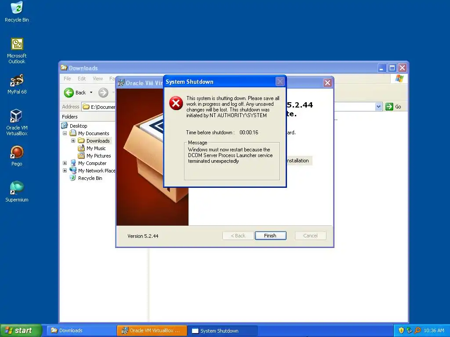Select the Microsoft Outlook desktop icon

[x=17, y=51]
